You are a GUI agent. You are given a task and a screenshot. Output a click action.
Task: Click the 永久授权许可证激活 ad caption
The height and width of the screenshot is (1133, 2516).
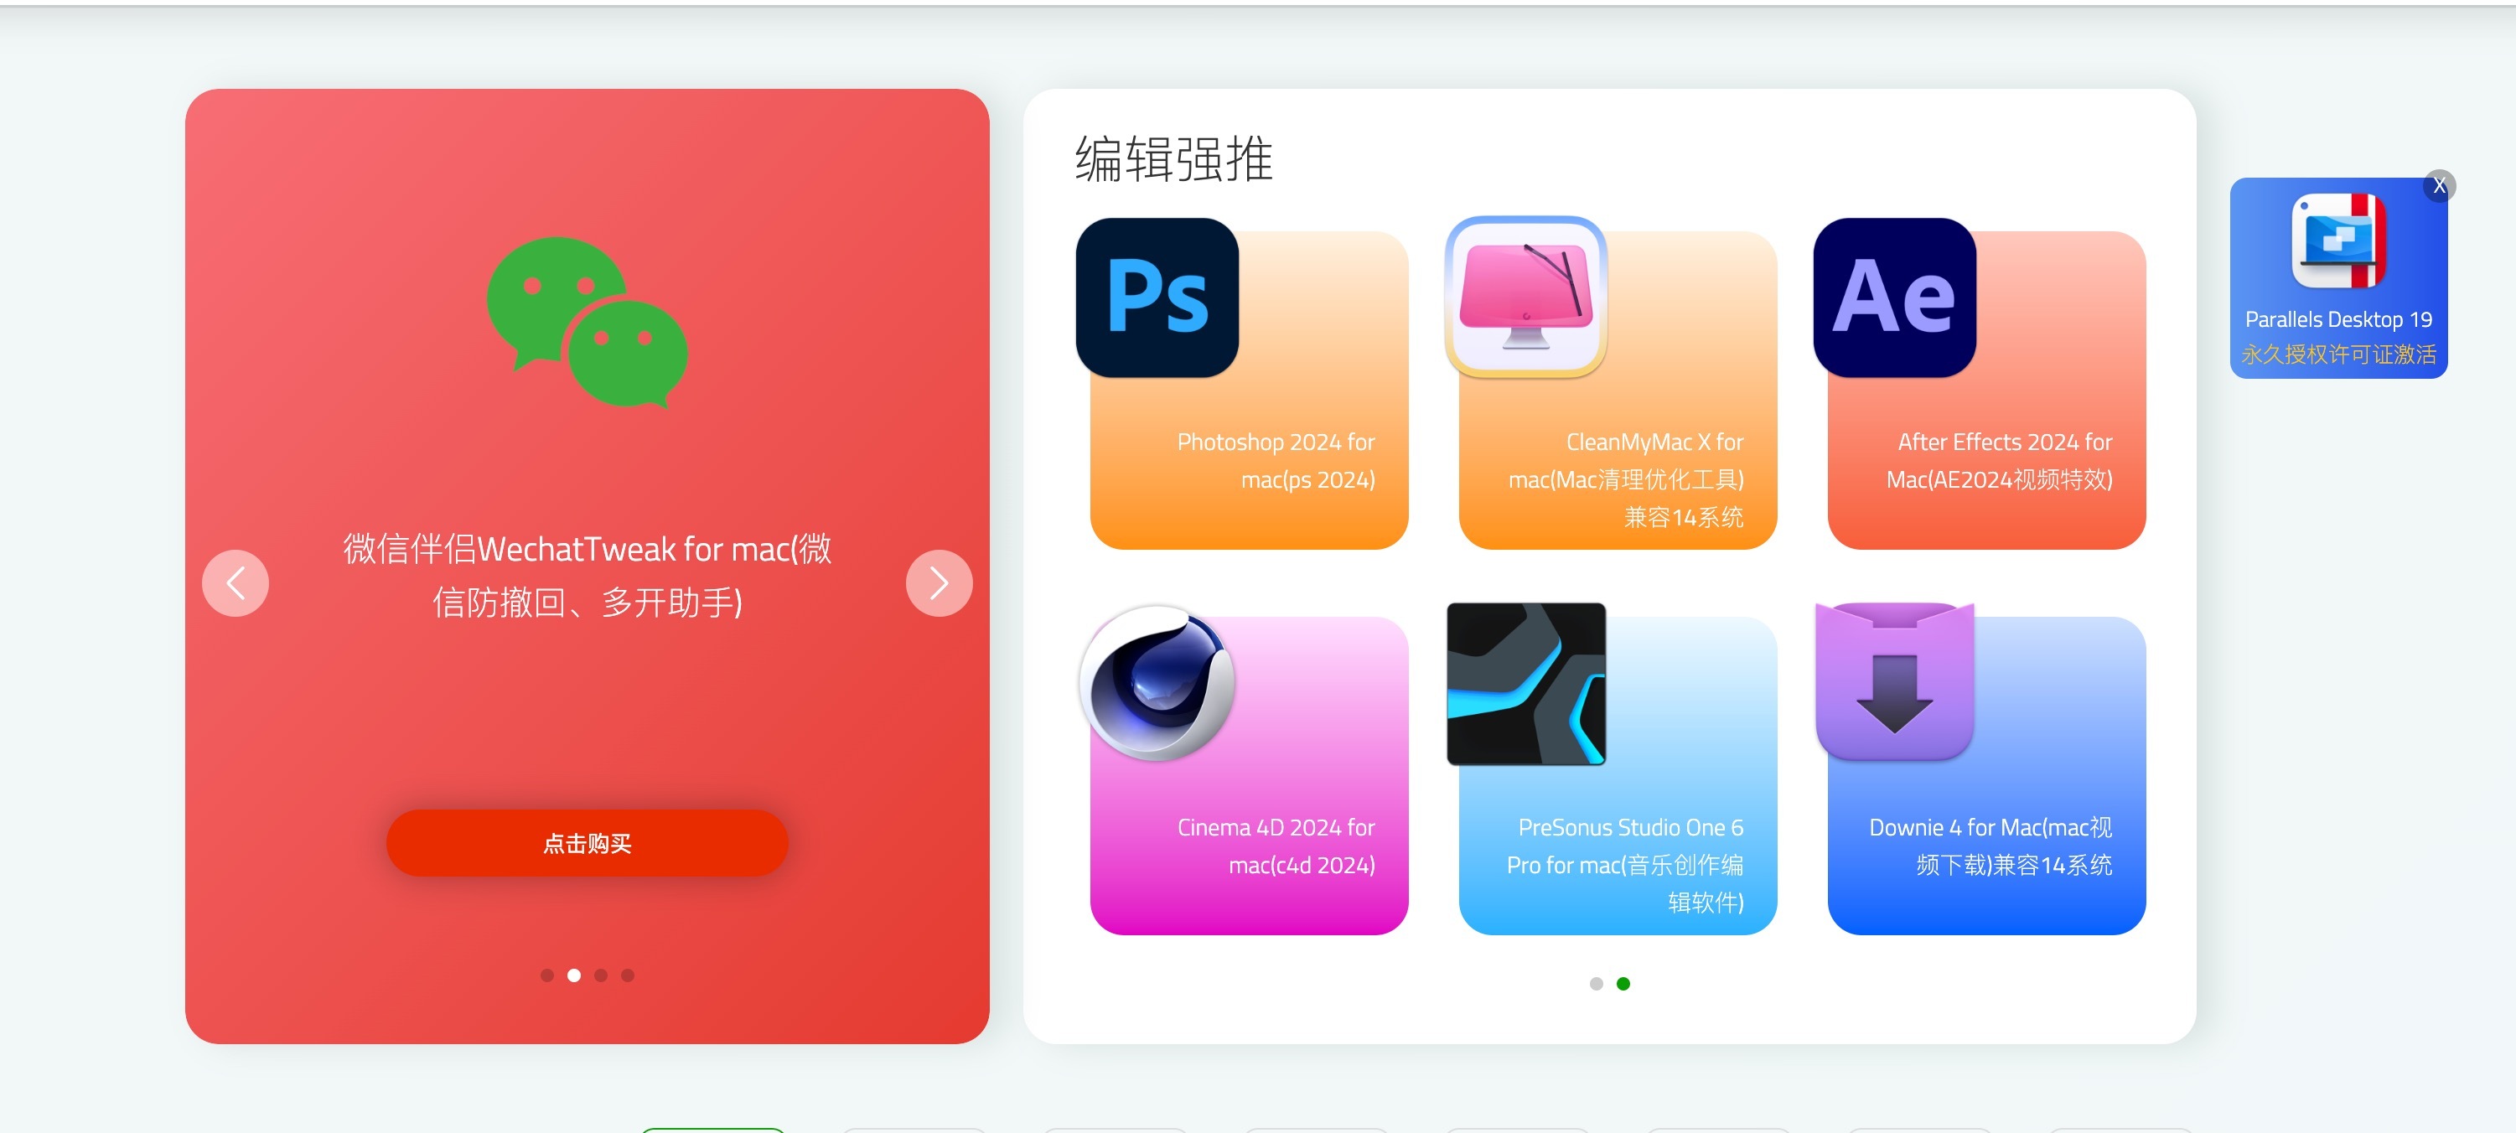click(x=2338, y=354)
